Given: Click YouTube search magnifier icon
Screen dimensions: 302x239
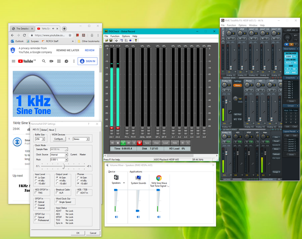Looking at the screenshot, I should (44, 61).
